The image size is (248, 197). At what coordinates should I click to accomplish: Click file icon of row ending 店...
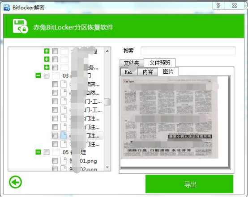64,84
